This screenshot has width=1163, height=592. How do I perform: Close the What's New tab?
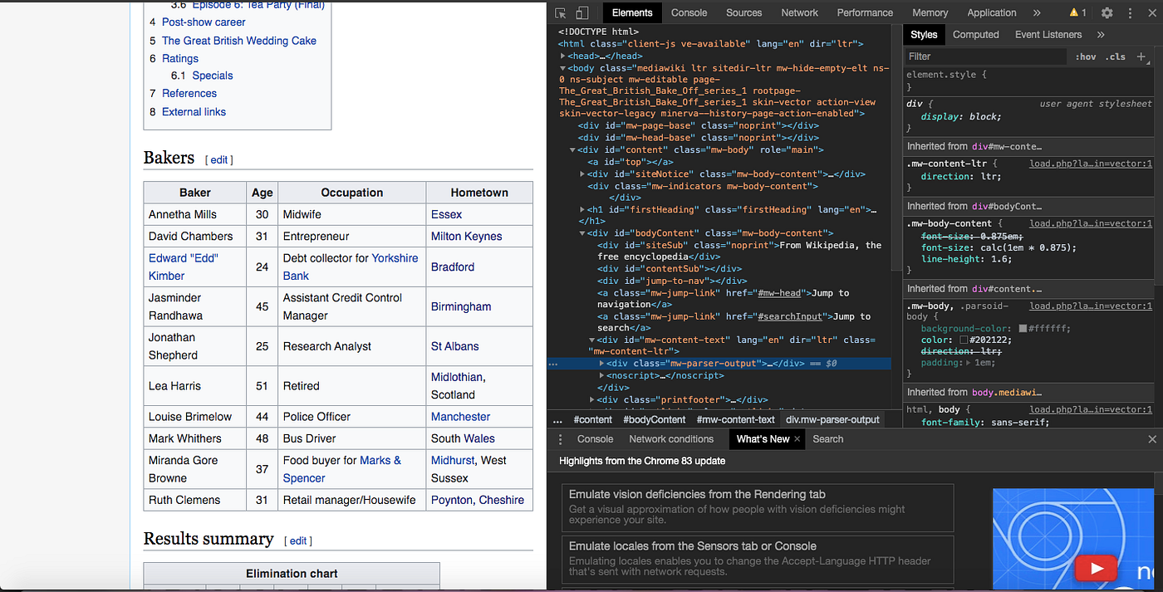[797, 439]
